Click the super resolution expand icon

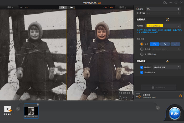(167, 20)
